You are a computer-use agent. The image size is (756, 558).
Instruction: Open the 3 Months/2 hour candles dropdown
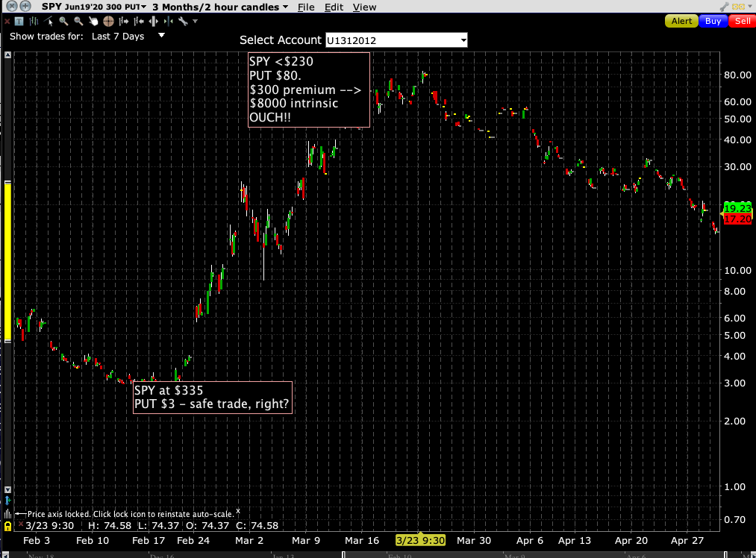285,7
